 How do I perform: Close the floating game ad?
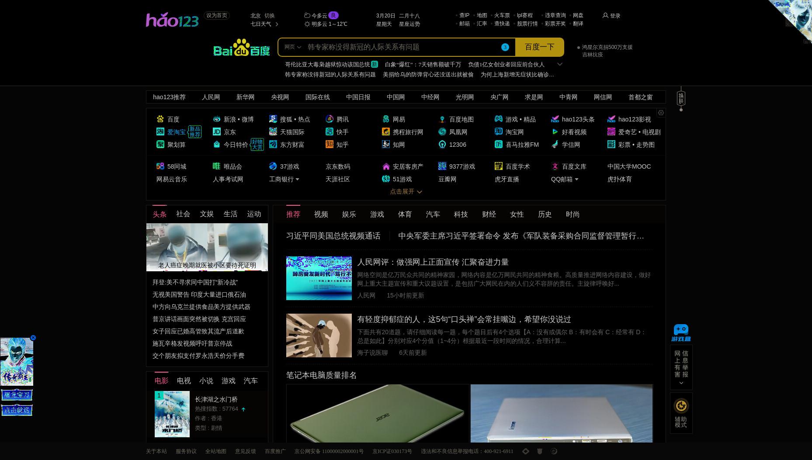33,338
